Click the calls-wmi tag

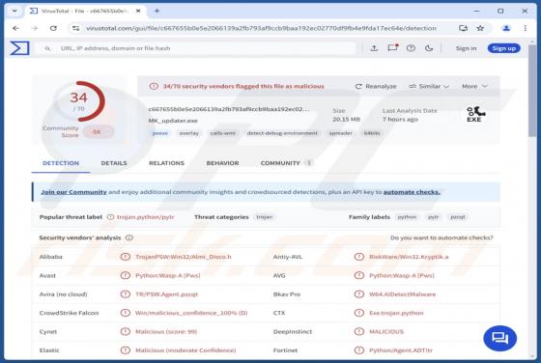223,133
